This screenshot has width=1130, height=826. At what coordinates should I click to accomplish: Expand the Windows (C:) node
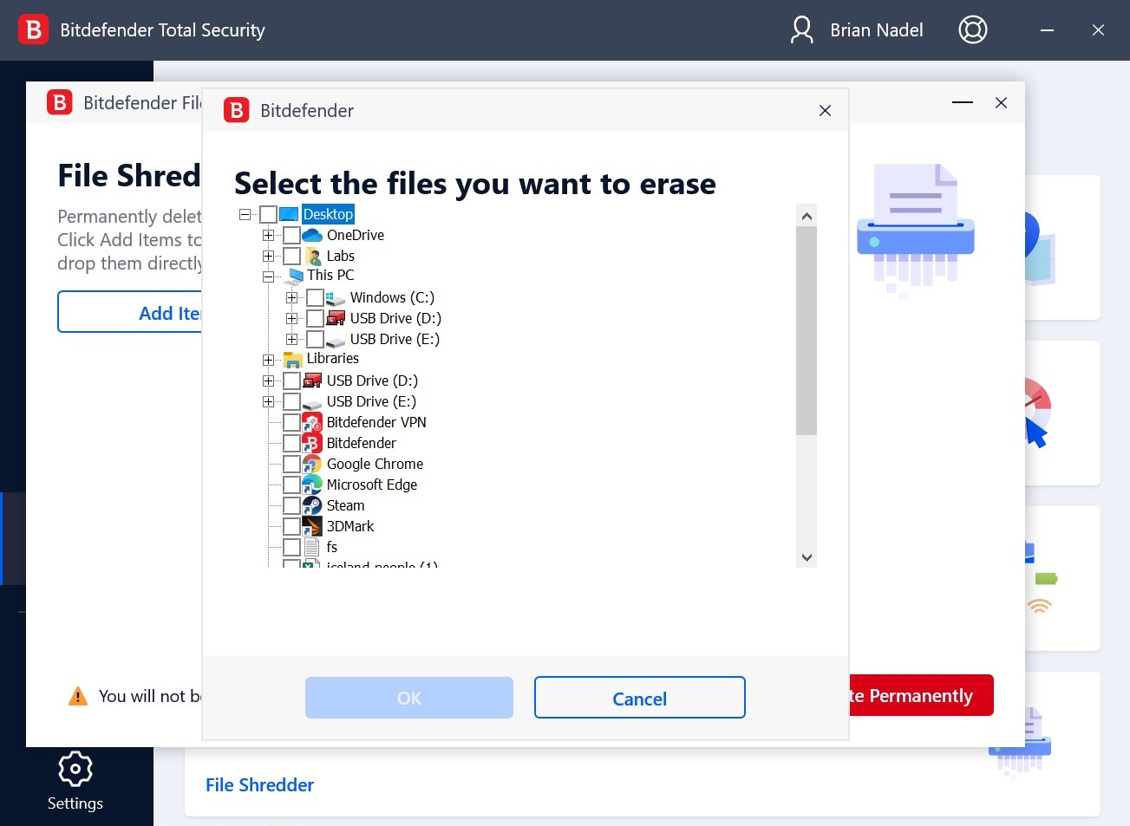click(x=291, y=297)
